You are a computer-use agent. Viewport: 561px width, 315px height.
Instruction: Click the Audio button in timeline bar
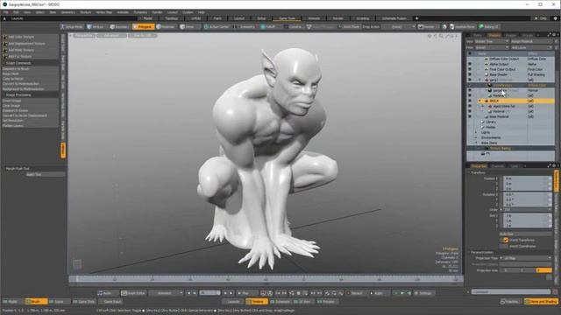tap(107, 293)
